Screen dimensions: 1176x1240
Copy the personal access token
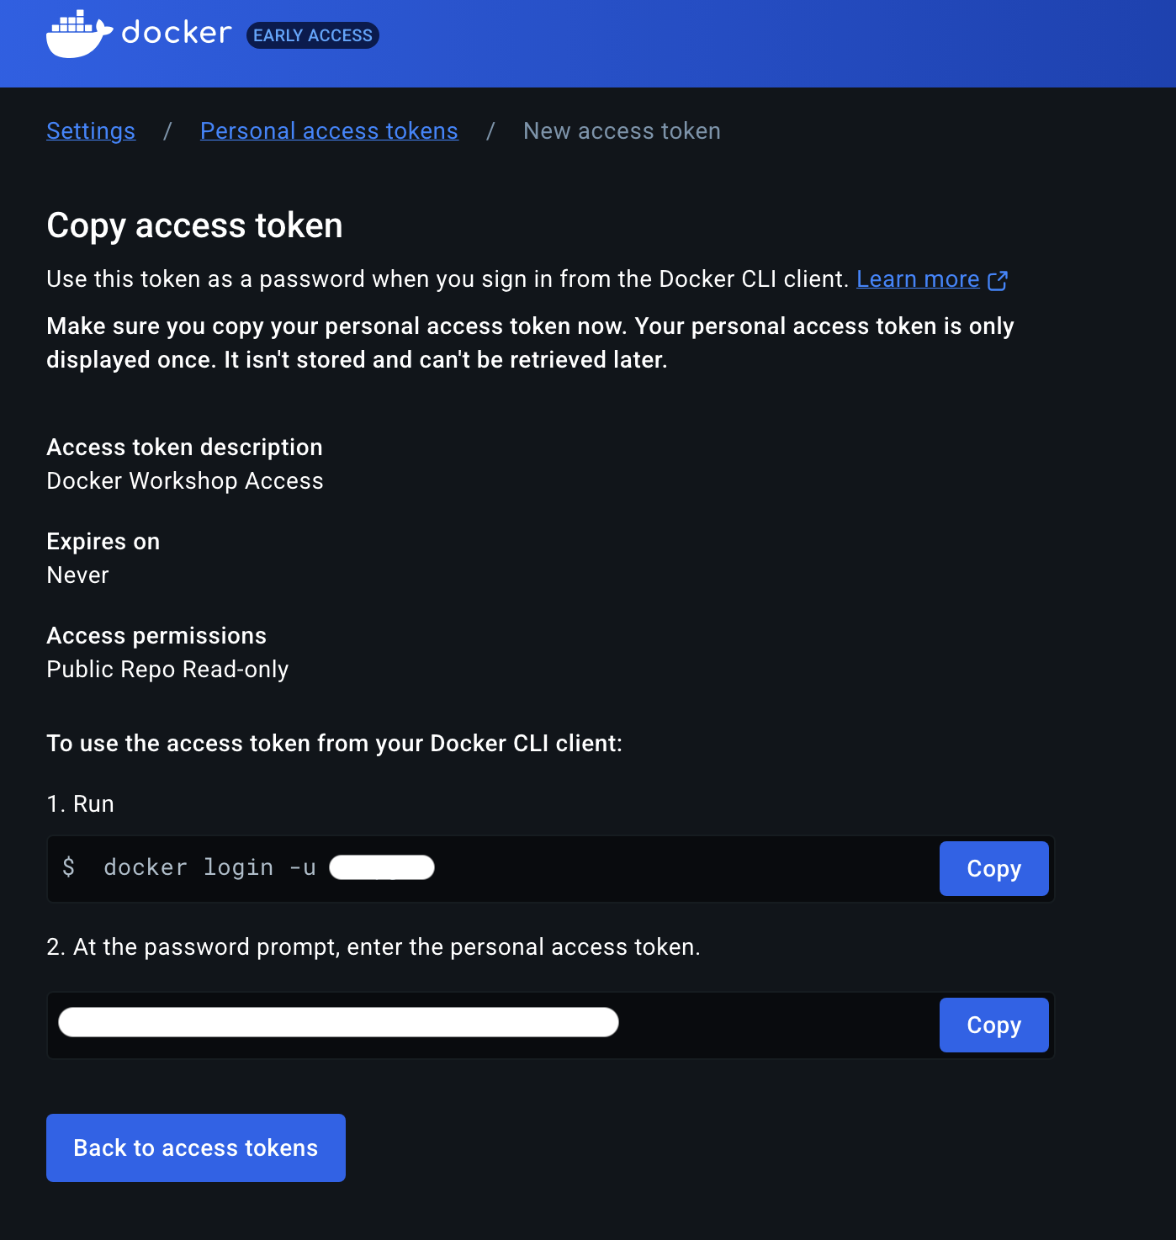tap(993, 1025)
